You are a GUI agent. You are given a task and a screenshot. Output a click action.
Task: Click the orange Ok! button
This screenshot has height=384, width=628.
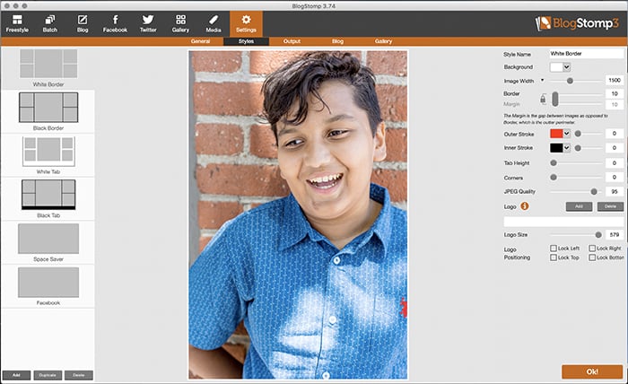(592, 371)
